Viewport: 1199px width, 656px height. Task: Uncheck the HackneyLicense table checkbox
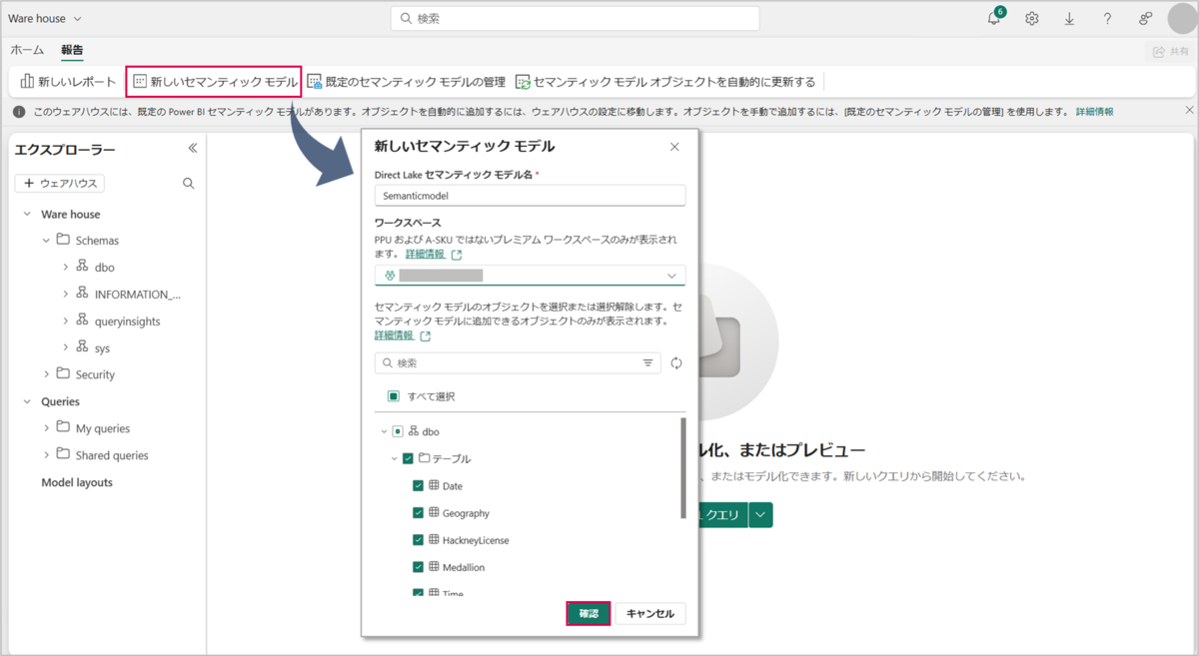[418, 539]
